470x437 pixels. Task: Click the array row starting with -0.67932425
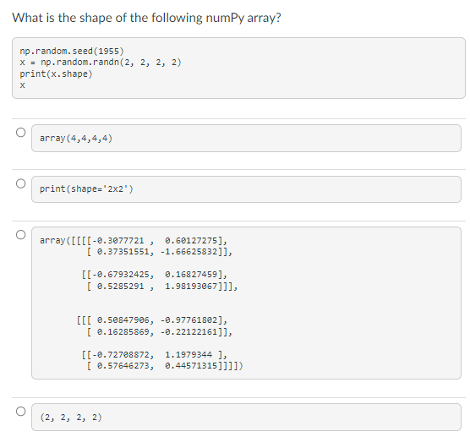(x=155, y=274)
